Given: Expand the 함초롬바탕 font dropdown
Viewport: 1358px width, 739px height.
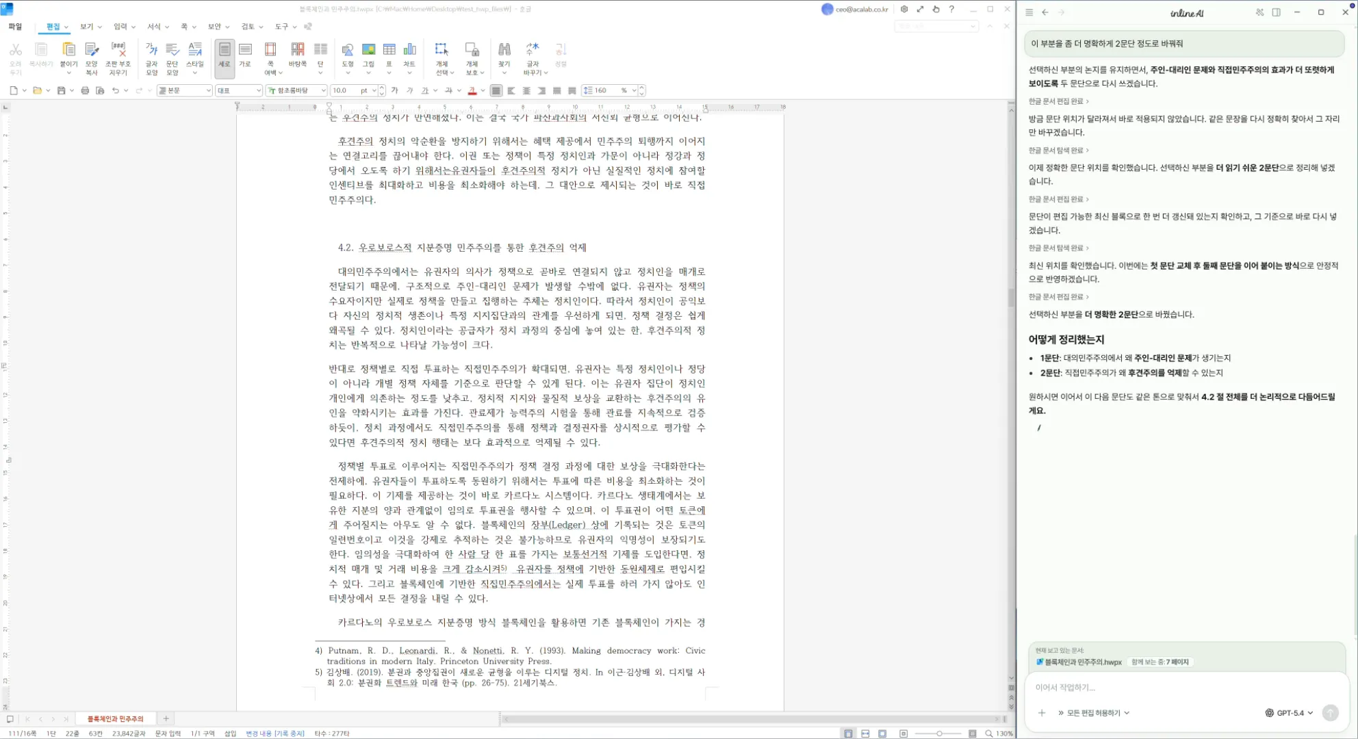Looking at the screenshot, I should point(323,90).
